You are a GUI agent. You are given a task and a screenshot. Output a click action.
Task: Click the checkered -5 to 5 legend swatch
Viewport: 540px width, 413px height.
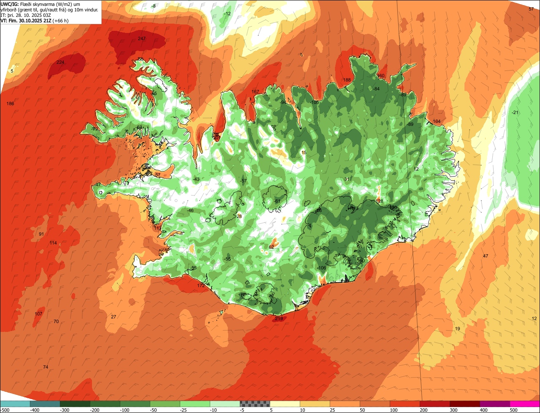pos(255,404)
